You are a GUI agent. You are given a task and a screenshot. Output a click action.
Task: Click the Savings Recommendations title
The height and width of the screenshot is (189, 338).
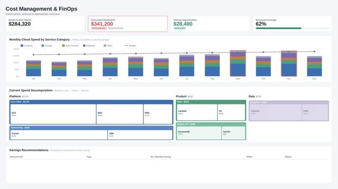28,150
